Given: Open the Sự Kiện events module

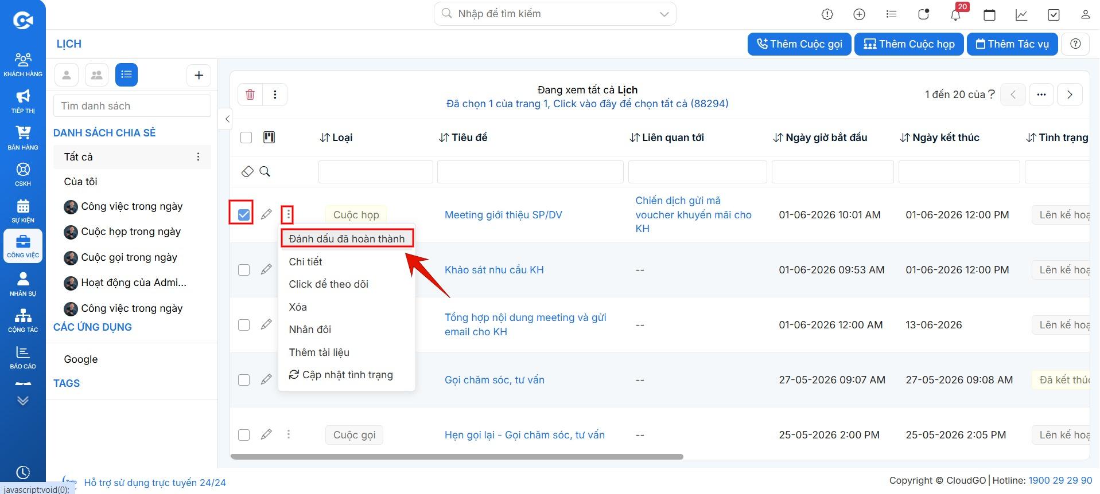Looking at the screenshot, I should pyautogui.click(x=23, y=211).
